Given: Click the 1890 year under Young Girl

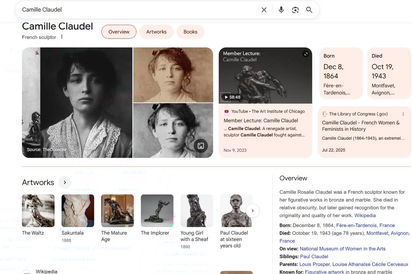Looking at the screenshot, I should pyautogui.click(x=185, y=247).
